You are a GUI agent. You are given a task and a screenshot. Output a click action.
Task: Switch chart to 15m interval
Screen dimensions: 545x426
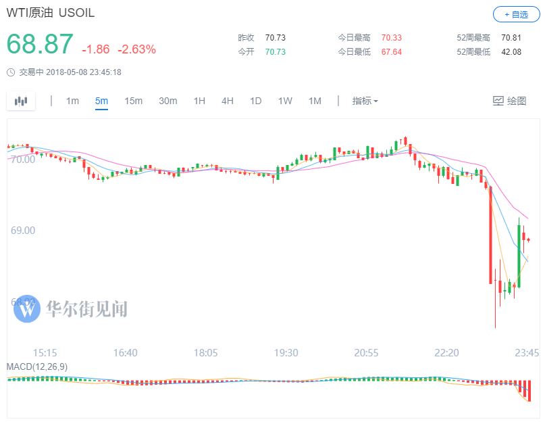click(x=133, y=101)
